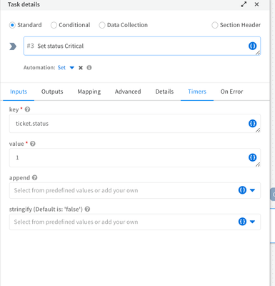
Task: Switch to the Inputs tab
Action: [x=19, y=92]
